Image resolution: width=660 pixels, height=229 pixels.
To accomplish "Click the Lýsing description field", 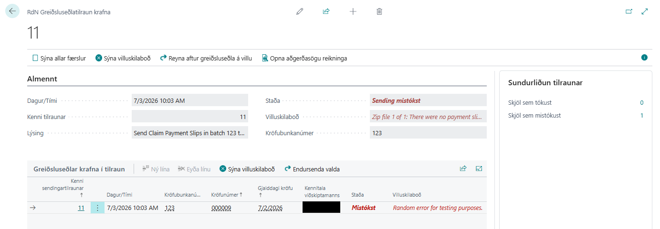I will 190,133.
